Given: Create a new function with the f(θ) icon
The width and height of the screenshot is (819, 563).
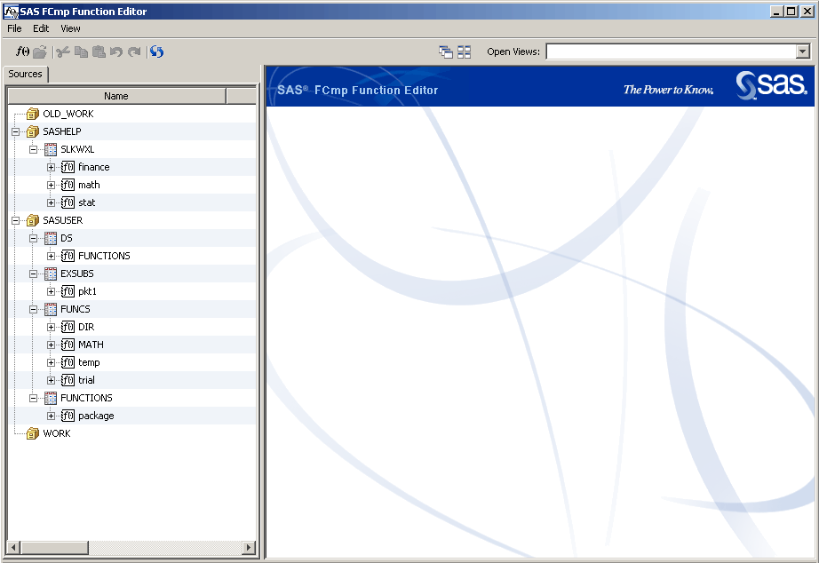Looking at the screenshot, I should pyautogui.click(x=22, y=52).
